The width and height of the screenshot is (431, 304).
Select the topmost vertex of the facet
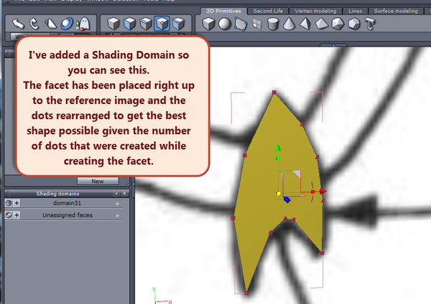274,92
